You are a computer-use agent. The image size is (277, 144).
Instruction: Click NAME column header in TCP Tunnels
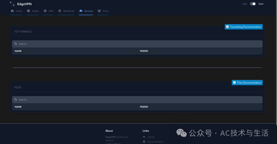(x=18, y=51)
